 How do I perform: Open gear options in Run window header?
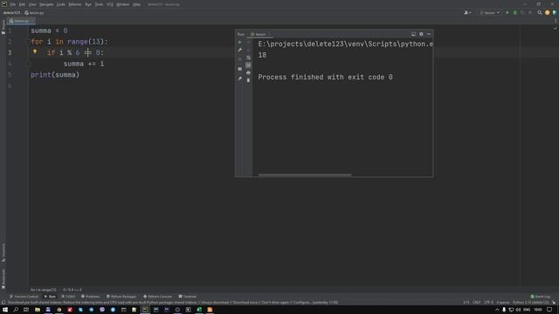pos(421,34)
